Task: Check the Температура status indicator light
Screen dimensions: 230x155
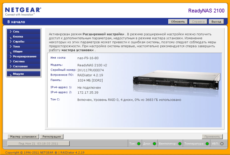Action: (207, 144)
